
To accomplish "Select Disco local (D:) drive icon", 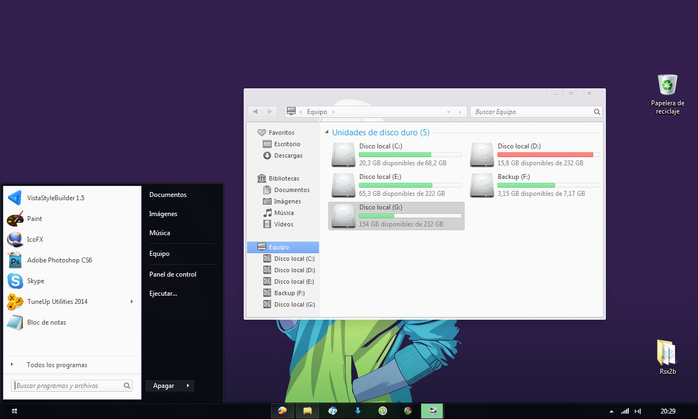I will point(482,155).
